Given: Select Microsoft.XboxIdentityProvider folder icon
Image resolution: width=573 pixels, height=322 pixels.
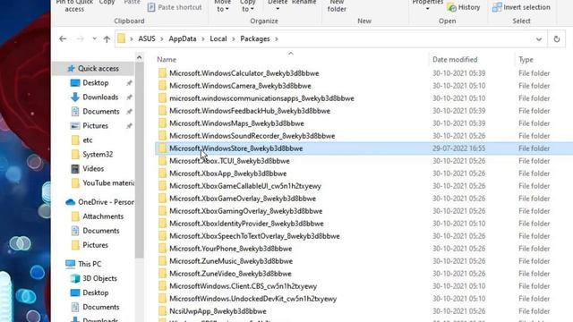Looking at the screenshot, I should 162,224.
